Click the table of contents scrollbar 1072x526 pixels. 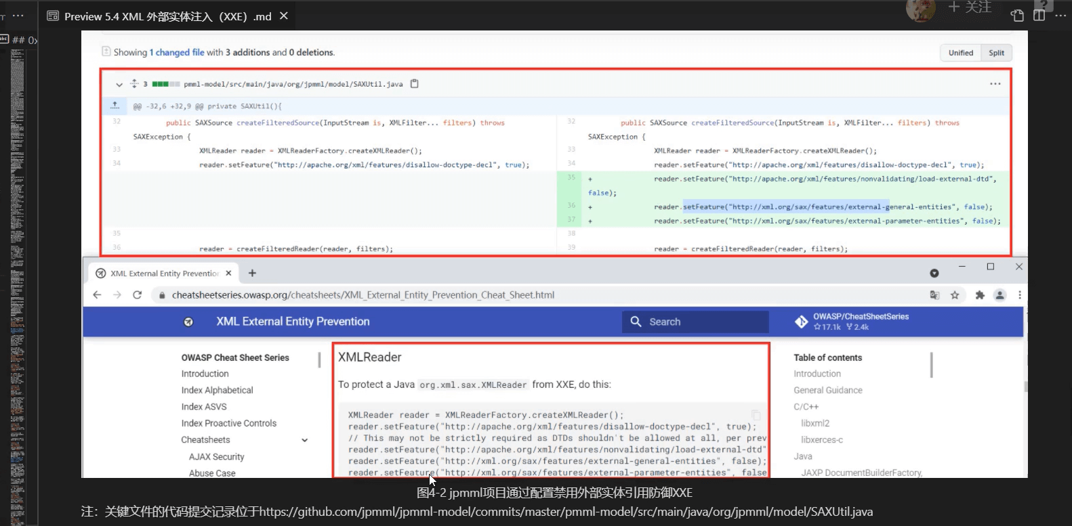point(932,364)
